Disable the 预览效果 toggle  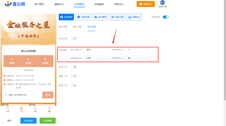click(x=166, y=17)
